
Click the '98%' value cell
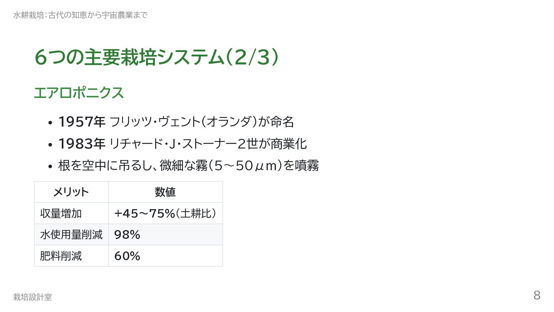pyautogui.click(x=127, y=235)
